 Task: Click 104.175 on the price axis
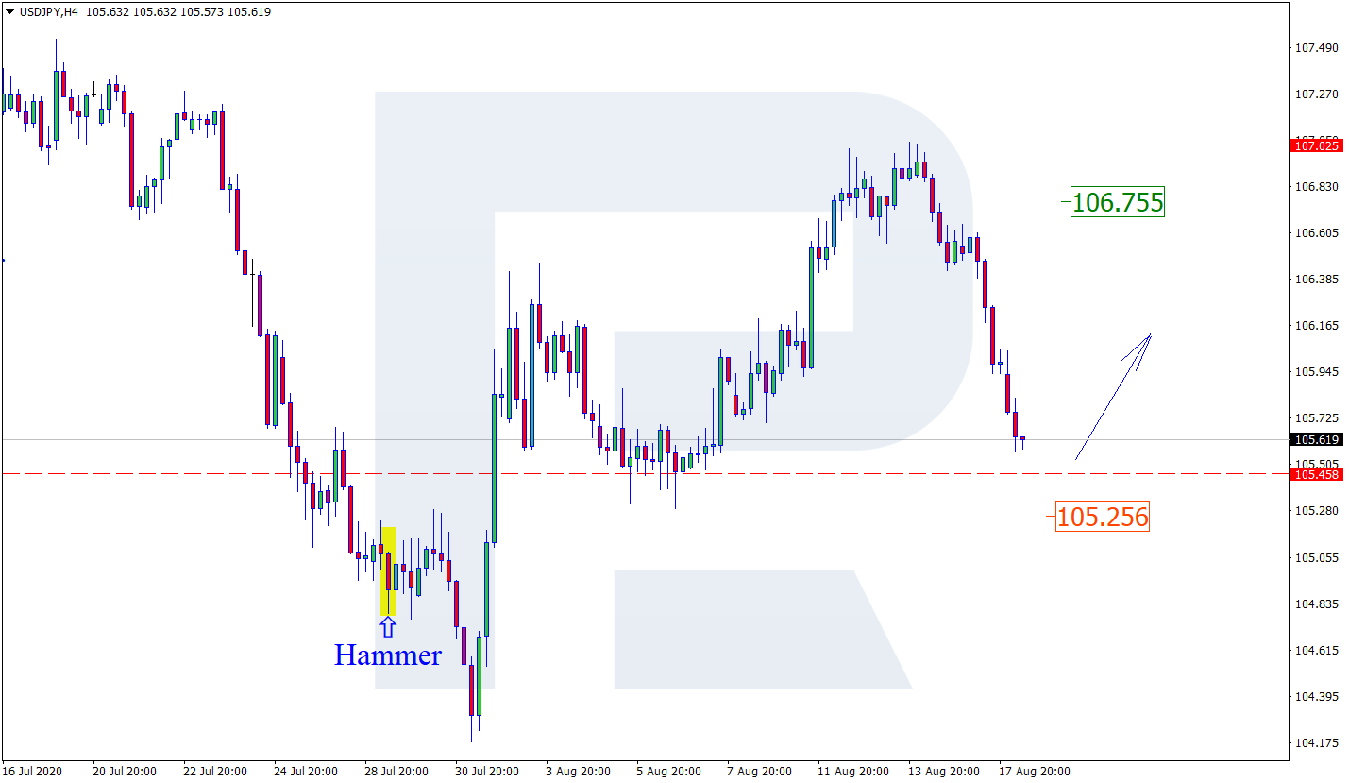tap(1318, 743)
